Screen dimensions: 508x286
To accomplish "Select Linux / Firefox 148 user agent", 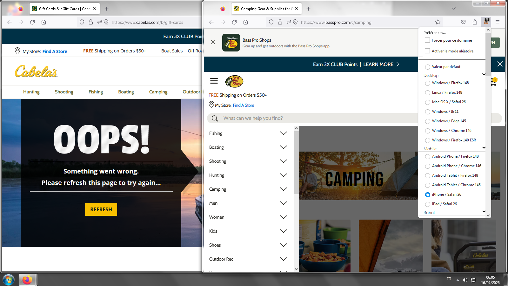I will (428, 93).
